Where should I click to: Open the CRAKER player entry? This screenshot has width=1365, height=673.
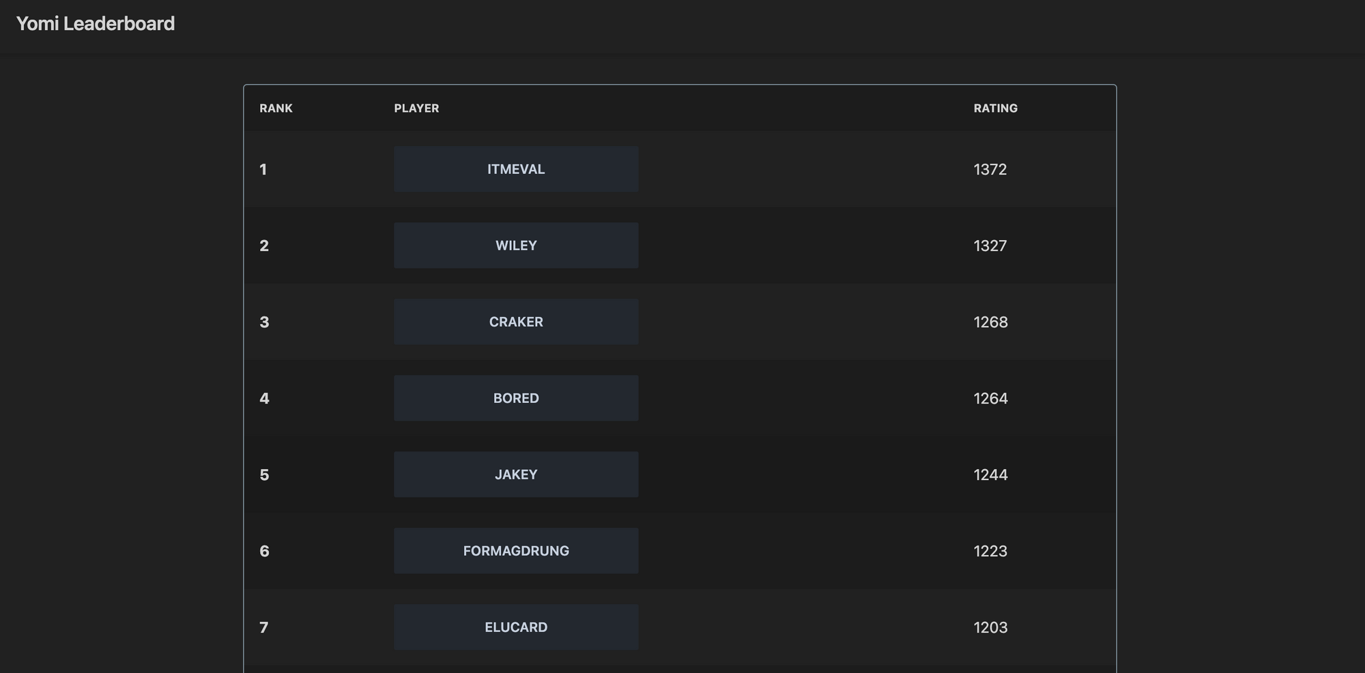pos(516,322)
